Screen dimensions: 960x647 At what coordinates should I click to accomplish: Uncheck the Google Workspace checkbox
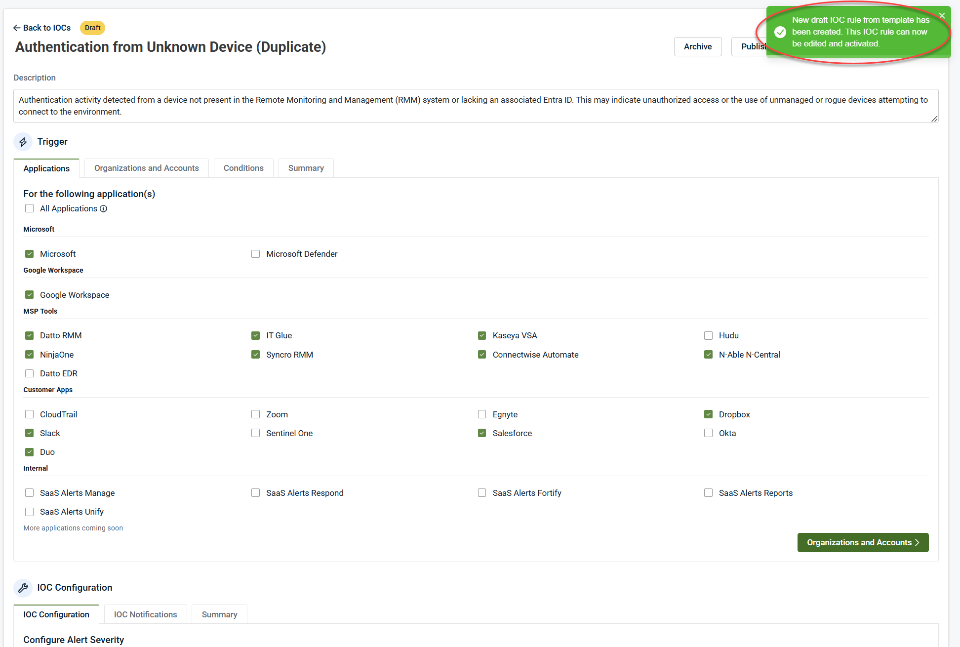[x=30, y=295]
